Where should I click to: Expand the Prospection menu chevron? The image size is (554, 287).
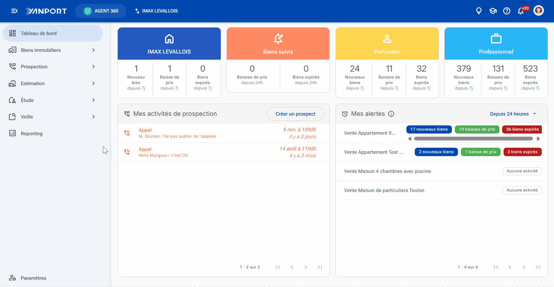click(x=93, y=67)
